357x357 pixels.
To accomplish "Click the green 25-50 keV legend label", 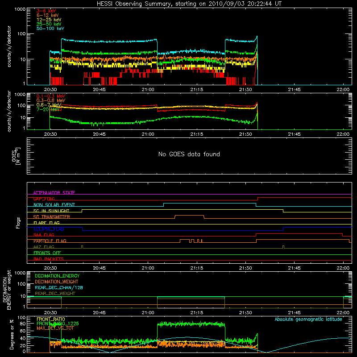I will 49,24.
